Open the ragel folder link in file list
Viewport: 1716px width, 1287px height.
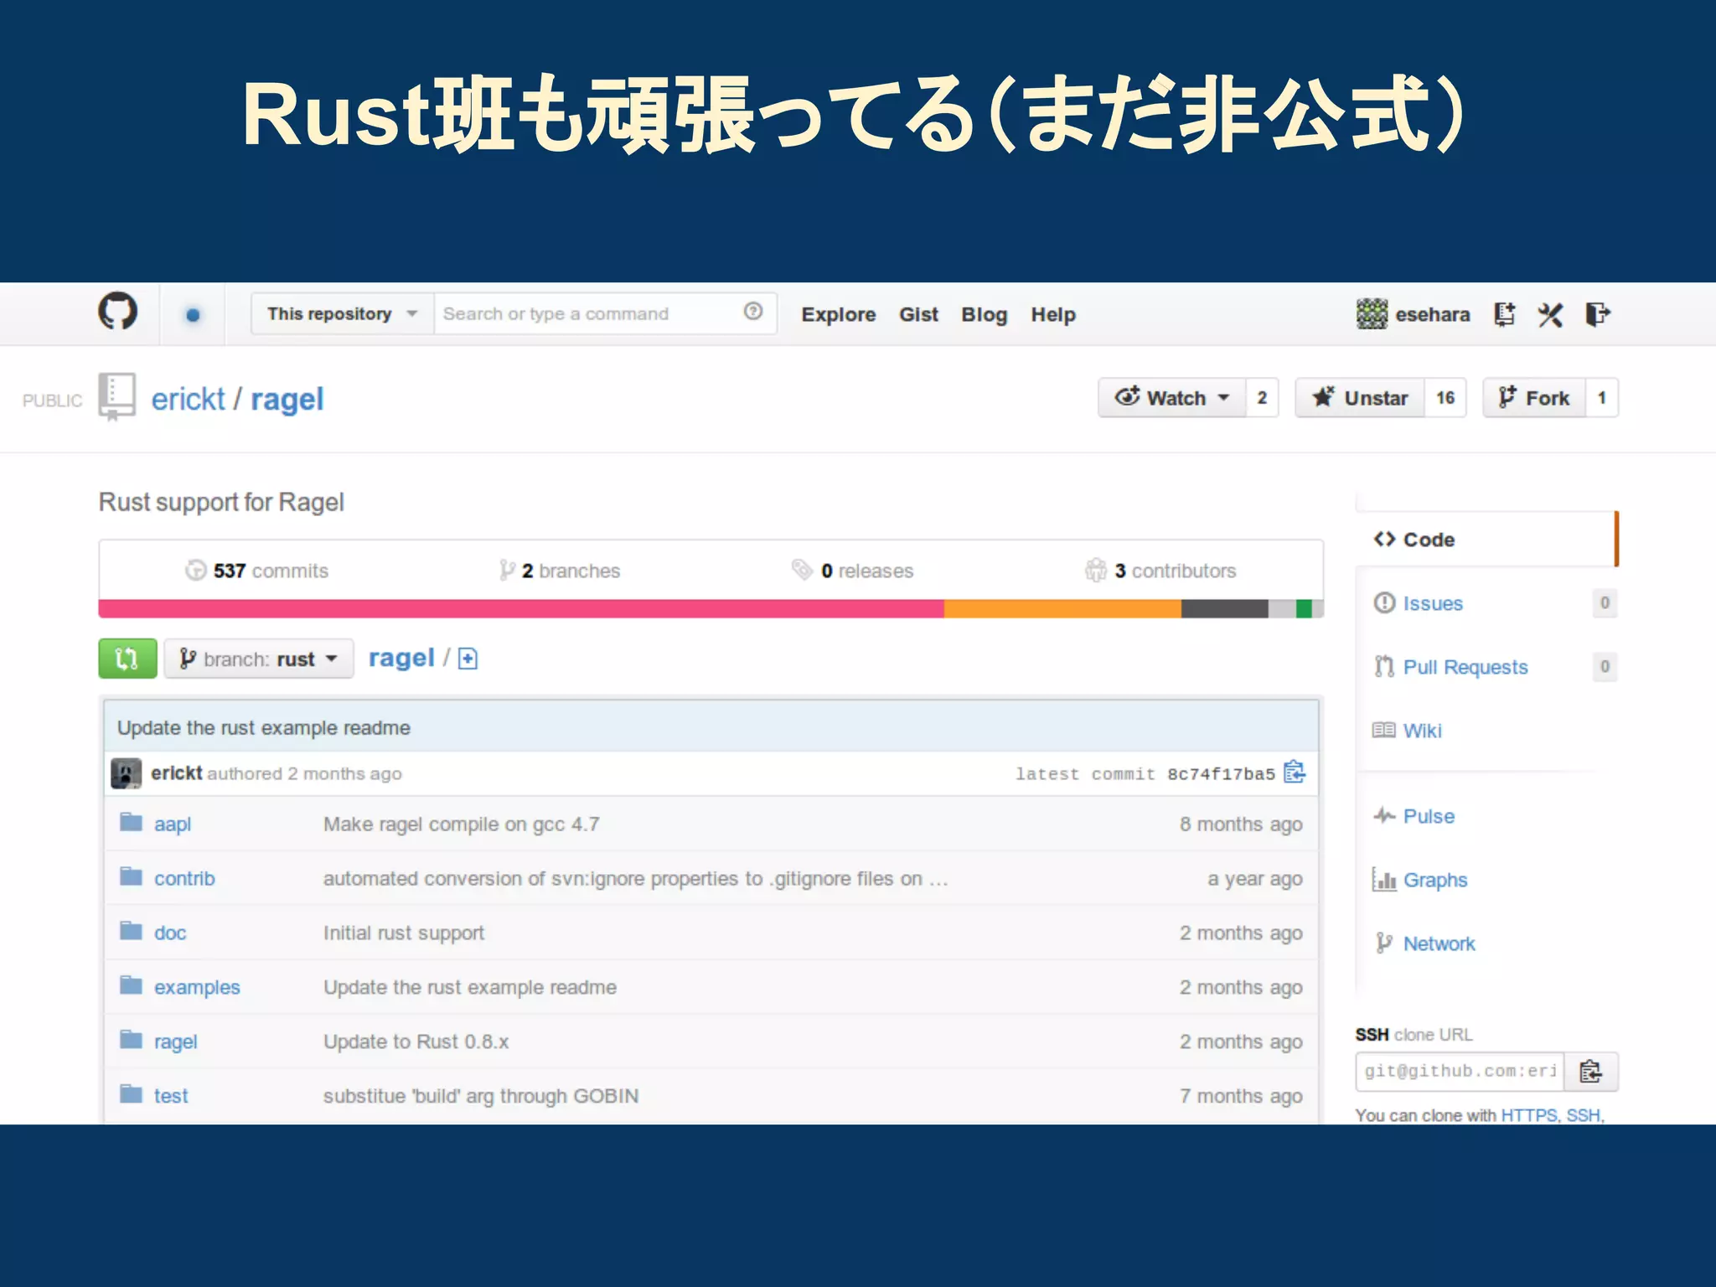pos(175,1041)
